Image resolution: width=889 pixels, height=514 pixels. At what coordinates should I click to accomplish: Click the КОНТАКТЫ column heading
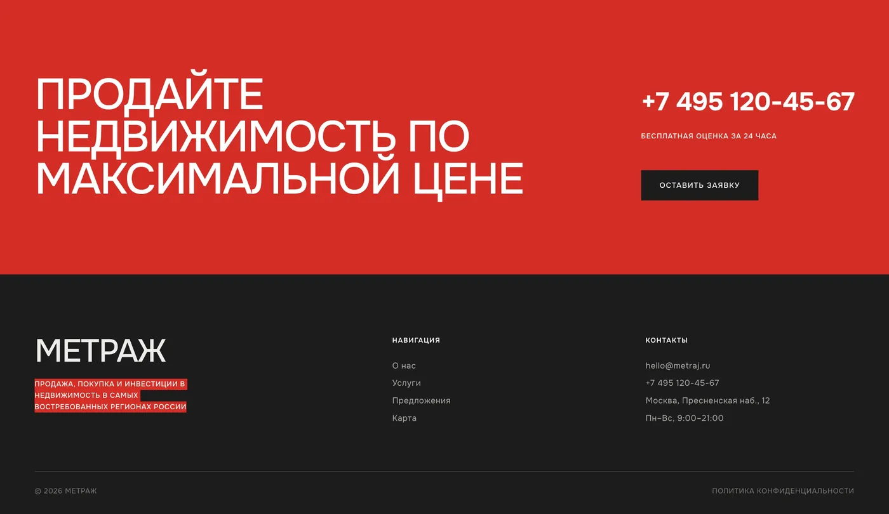pyautogui.click(x=667, y=340)
